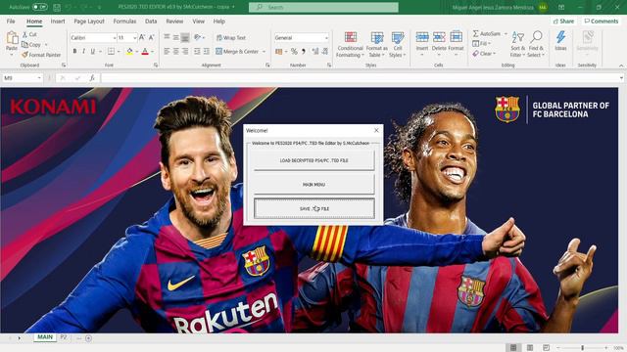Toggle Wrap Text
This screenshot has height=352, width=627.
click(231, 38)
